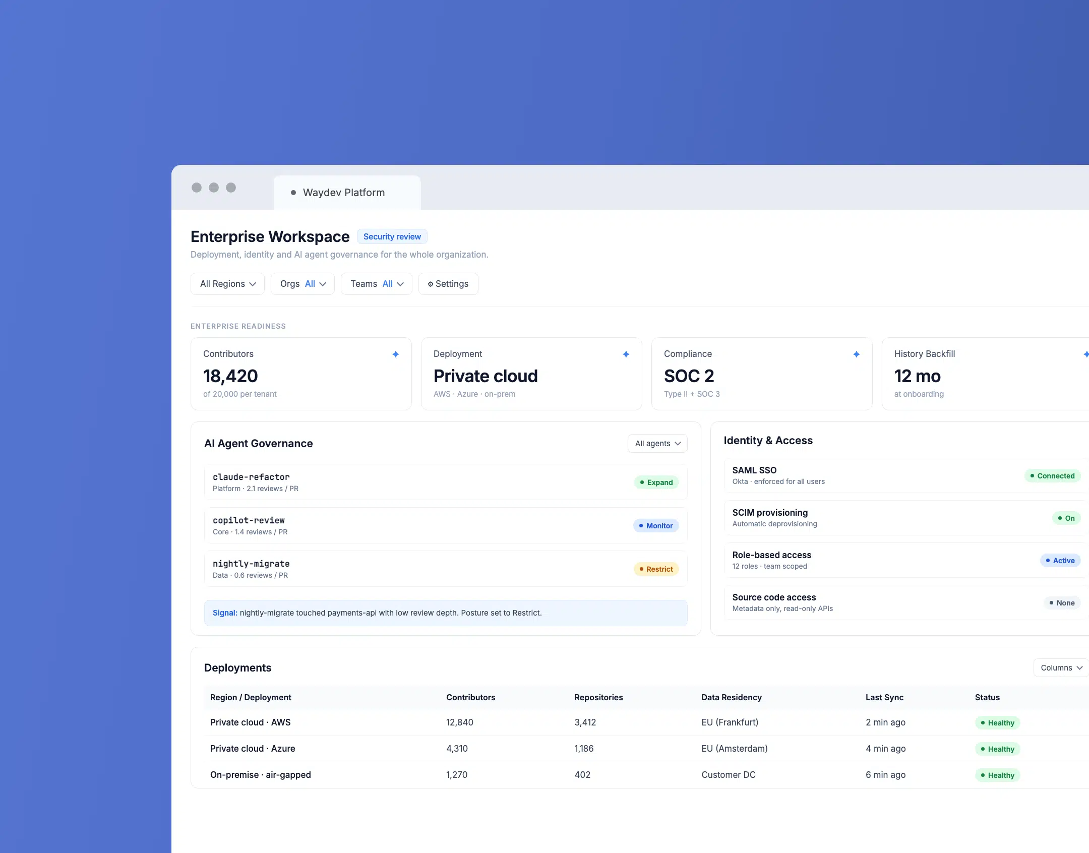Click the Region / Deployment column header
Viewport: 1089px width, 853px height.
[251, 697]
